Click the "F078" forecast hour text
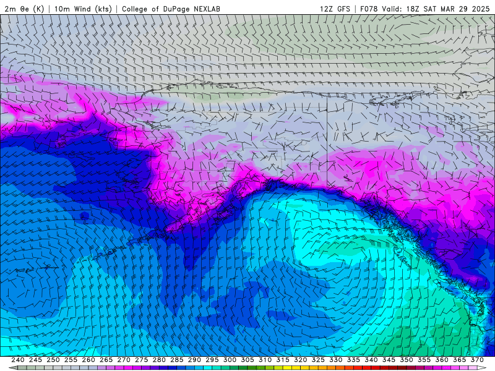The height and width of the screenshot is (371, 495). tap(369, 9)
